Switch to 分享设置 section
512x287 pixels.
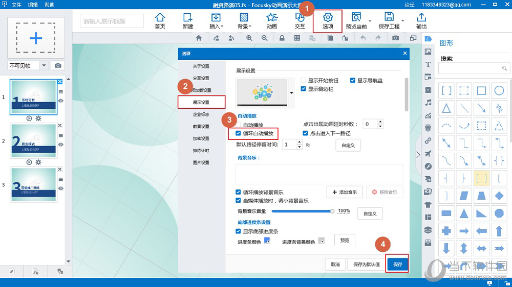click(201, 78)
